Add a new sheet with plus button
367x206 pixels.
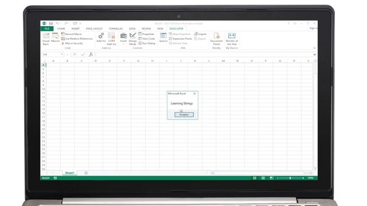[x=86, y=173]
